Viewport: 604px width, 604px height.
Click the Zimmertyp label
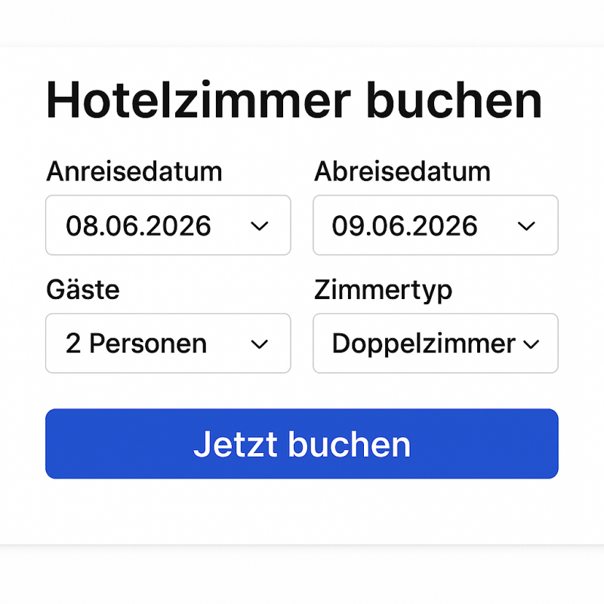(383, 290)
